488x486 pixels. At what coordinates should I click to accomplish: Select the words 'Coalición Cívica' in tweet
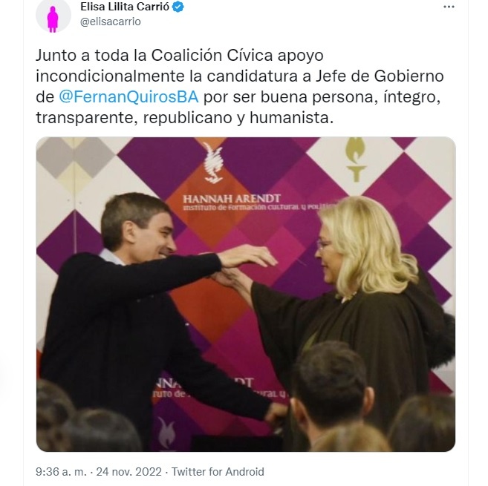[212, 56]
